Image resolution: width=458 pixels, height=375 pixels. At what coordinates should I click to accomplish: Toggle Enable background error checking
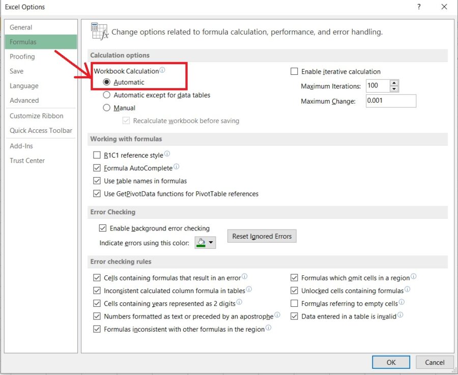[x=102, y=228]
